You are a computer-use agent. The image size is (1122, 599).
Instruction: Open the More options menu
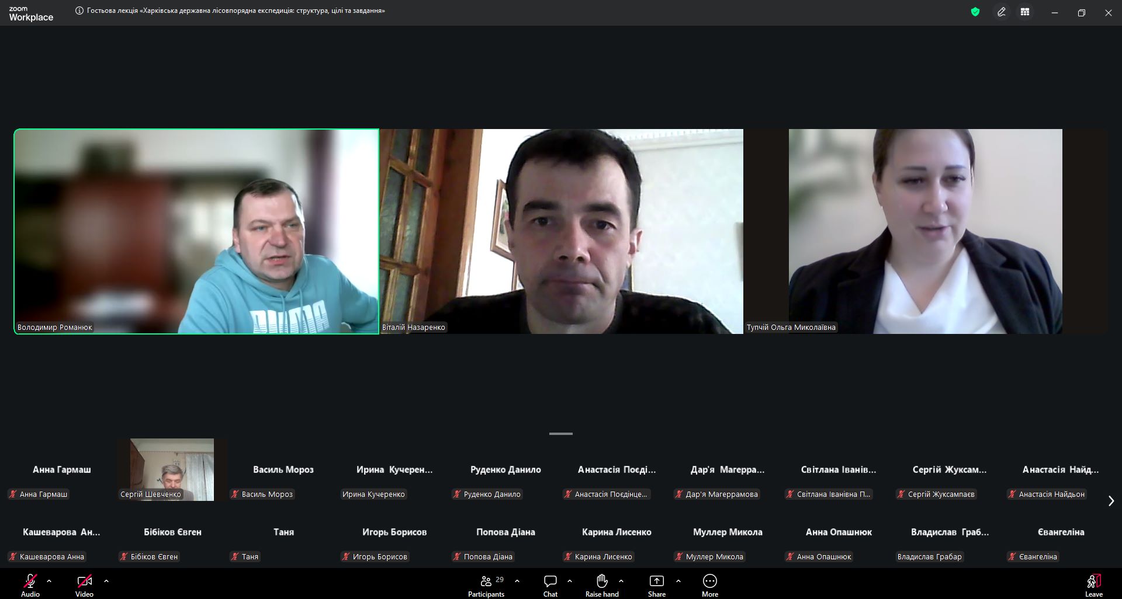coord(709,585)
